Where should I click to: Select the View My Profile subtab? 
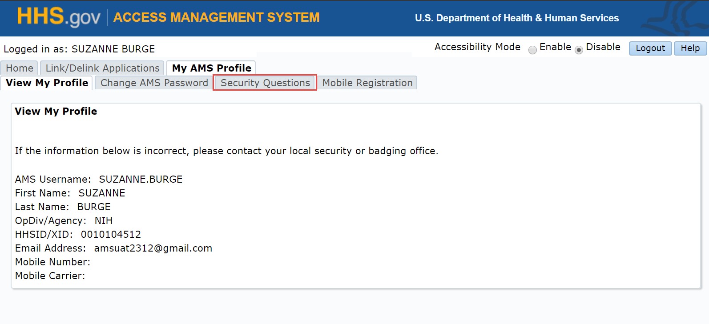point(47,83)
